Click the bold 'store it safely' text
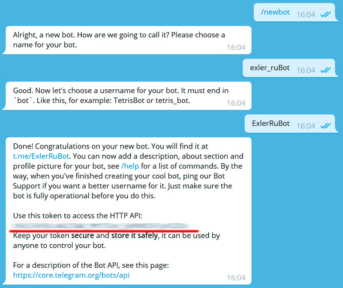The height and width of the screenshot is (288, 343). point(134,236)
